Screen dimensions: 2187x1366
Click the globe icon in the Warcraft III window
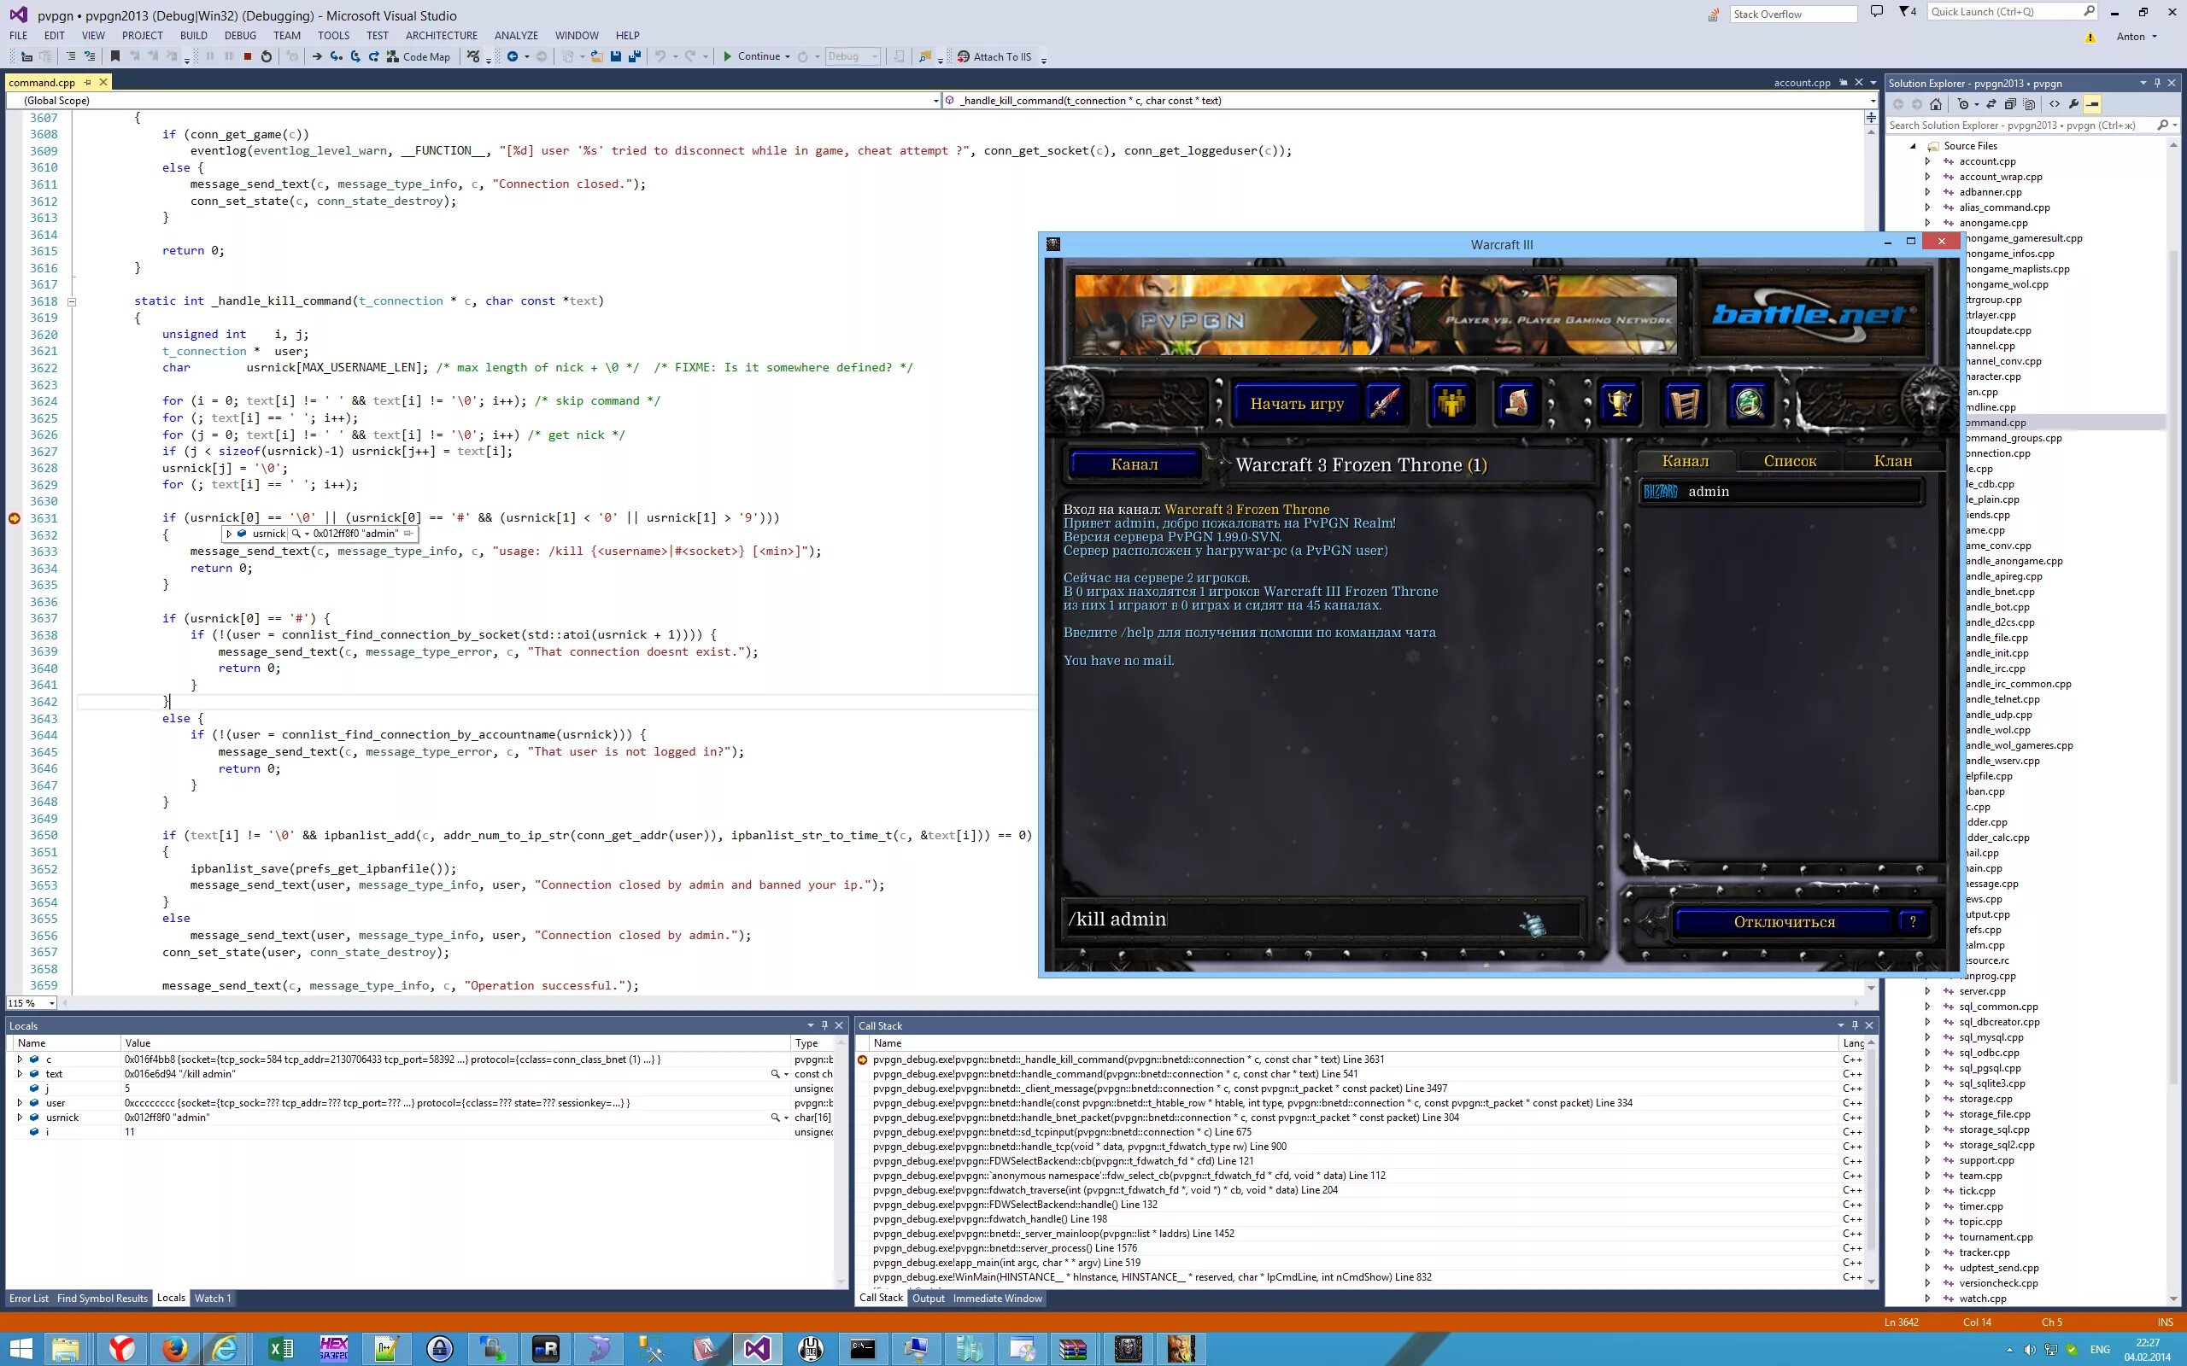coord(1749,403)
